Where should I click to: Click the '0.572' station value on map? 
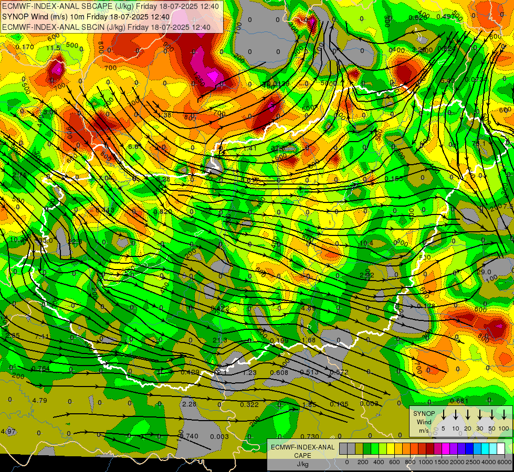pyautogui.click(x=339, y=372)
